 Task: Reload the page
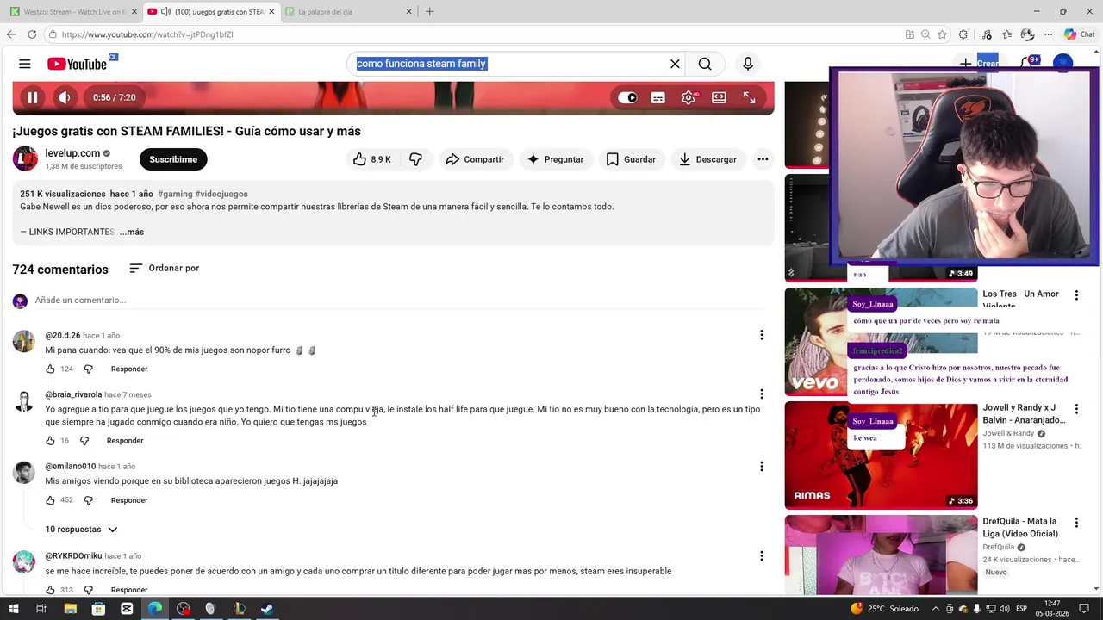[32, 34]
